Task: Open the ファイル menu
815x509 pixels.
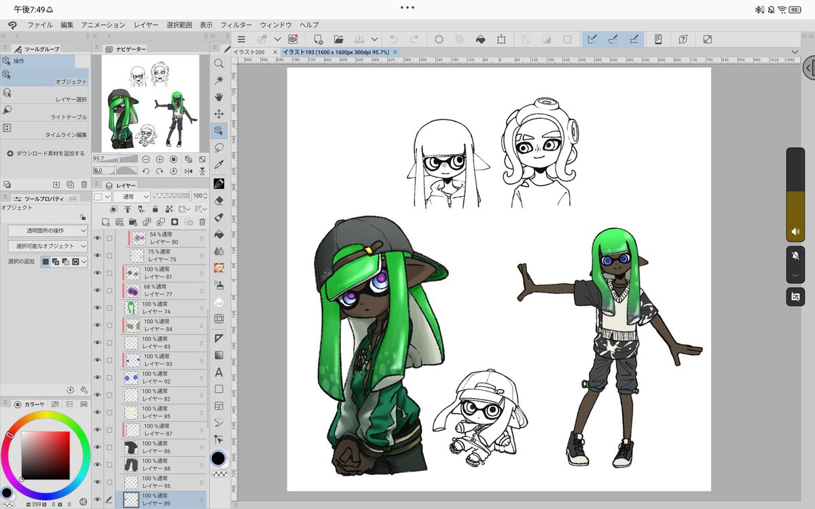Action: (40, 24)
